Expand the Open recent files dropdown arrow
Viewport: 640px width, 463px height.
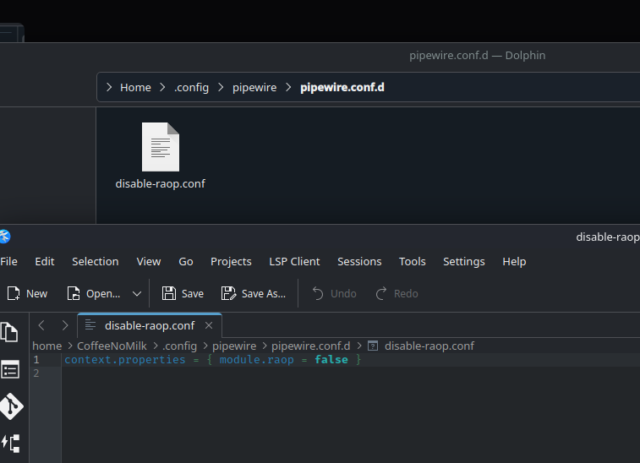(137, 293)
